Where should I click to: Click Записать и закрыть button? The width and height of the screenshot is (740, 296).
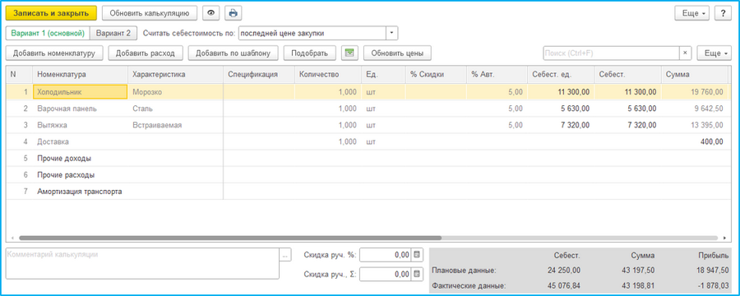[x=51, y=13]
